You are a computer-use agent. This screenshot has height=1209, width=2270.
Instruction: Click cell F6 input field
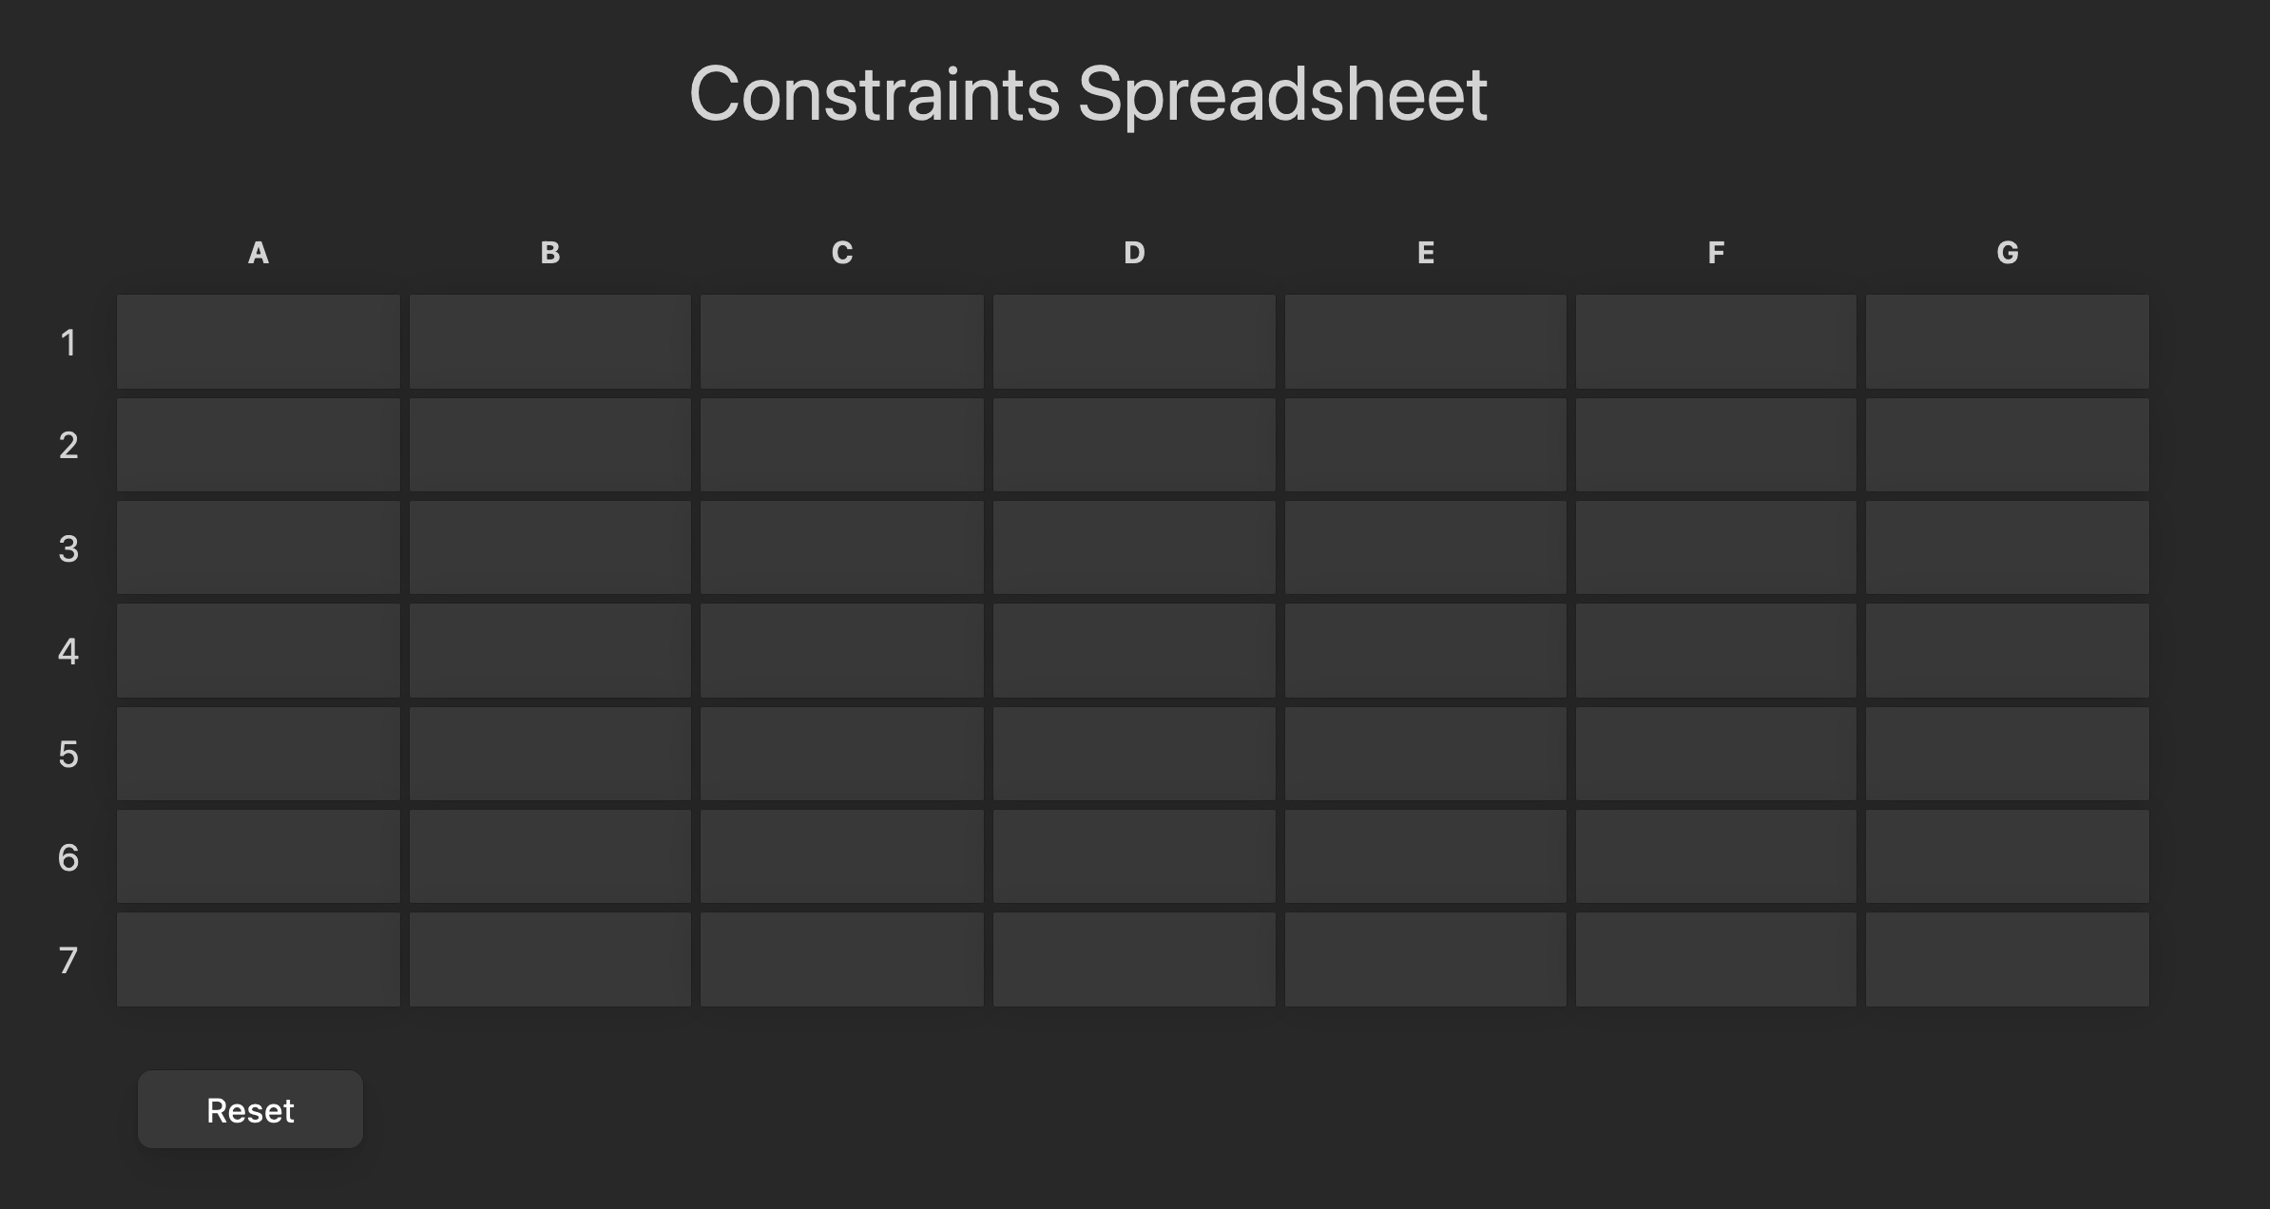point(1716,856)
